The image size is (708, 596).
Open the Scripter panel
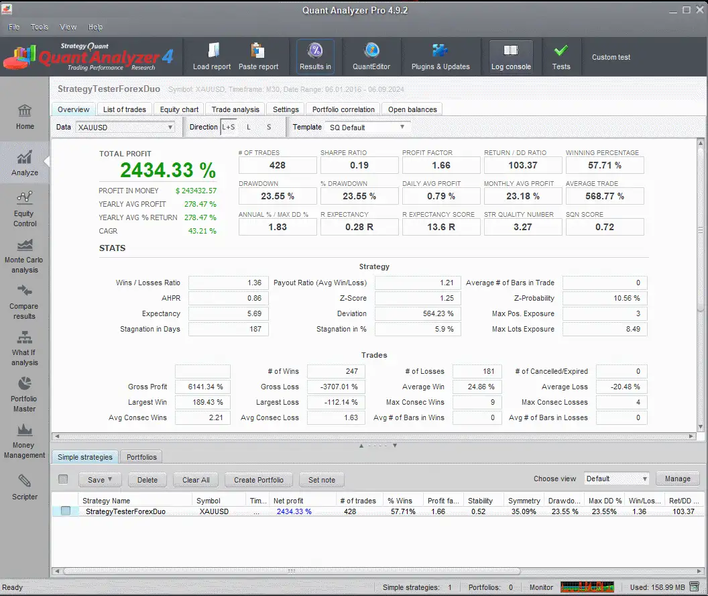point(24,488)
